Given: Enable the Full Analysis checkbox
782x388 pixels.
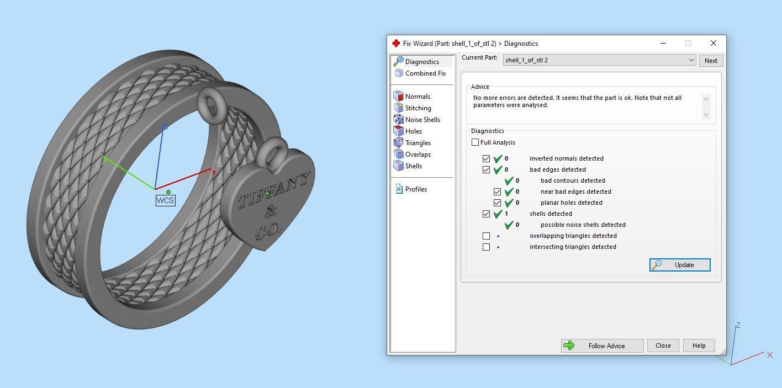Looking at the screenshot, I should pyautogui.click(x=475, y=142).
